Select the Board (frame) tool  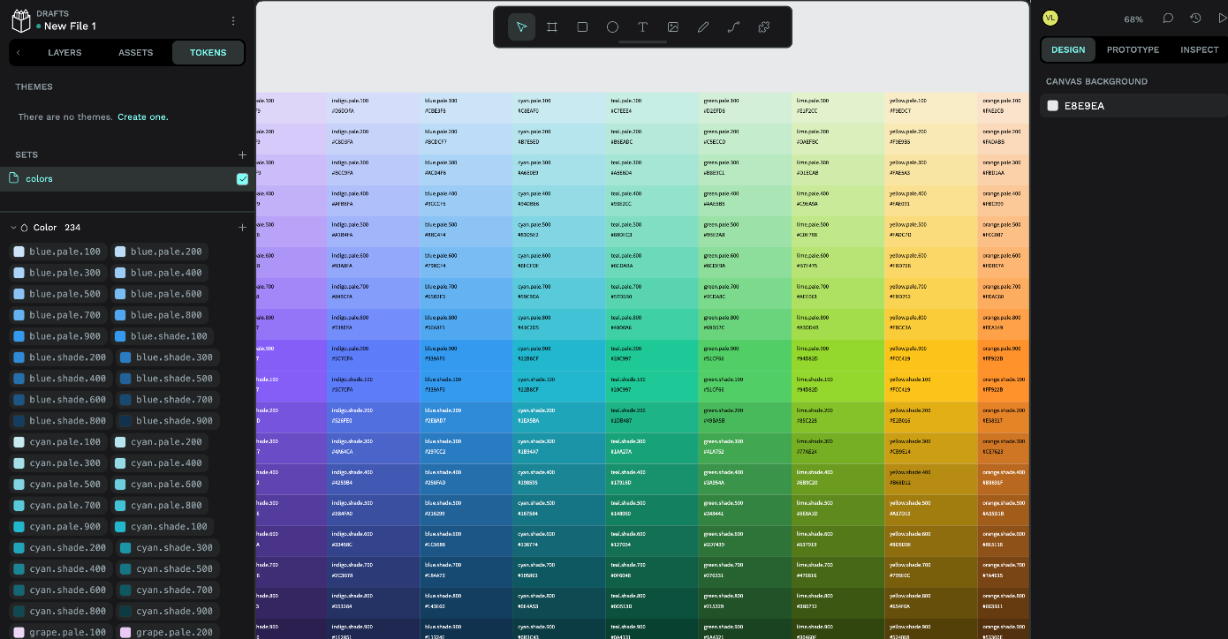(x=552, y=27)
